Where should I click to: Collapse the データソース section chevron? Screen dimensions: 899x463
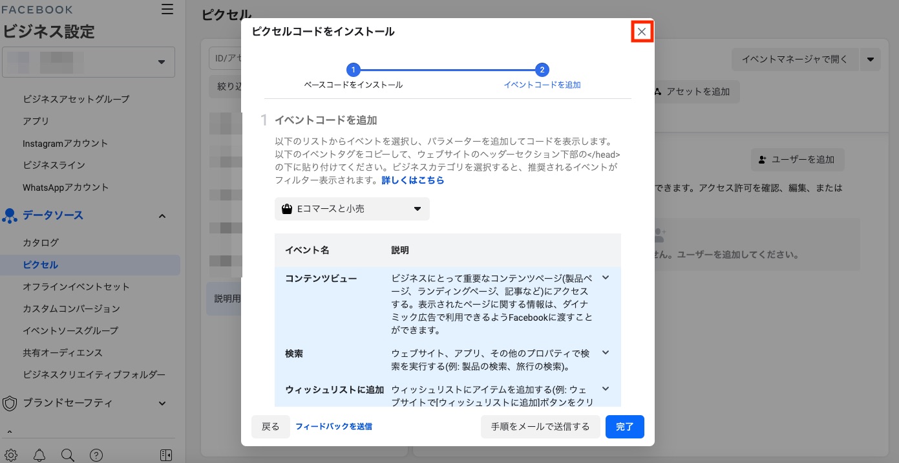click(x=162, y=216)
